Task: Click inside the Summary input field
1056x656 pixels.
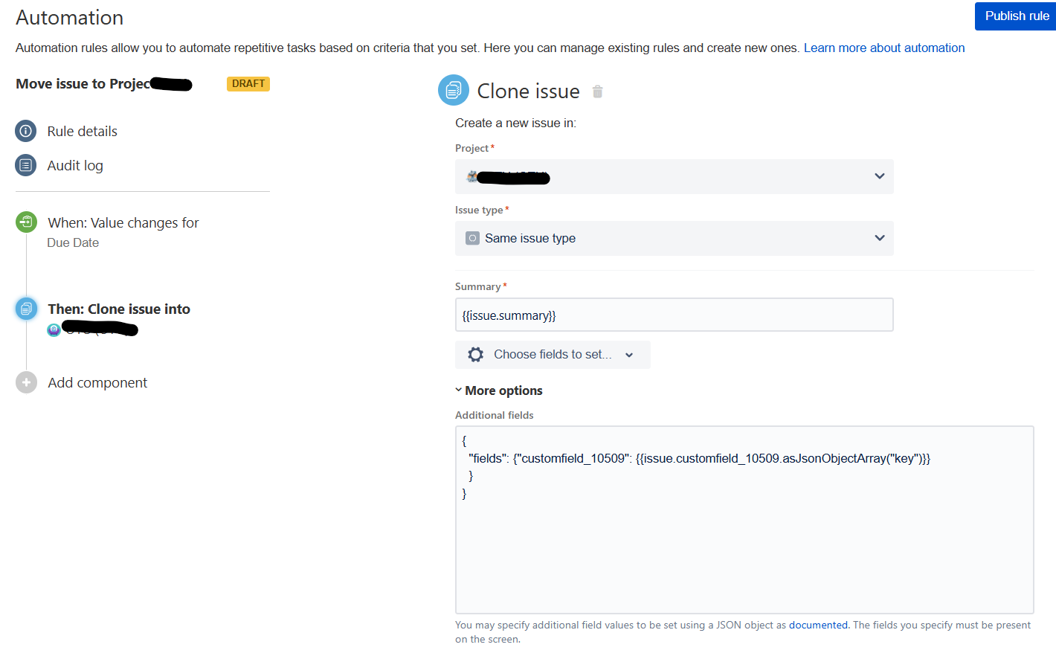Action: click(x=674, y=315)
